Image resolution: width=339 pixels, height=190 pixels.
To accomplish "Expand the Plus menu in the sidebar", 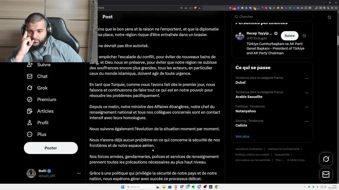I will pos(37,134).
